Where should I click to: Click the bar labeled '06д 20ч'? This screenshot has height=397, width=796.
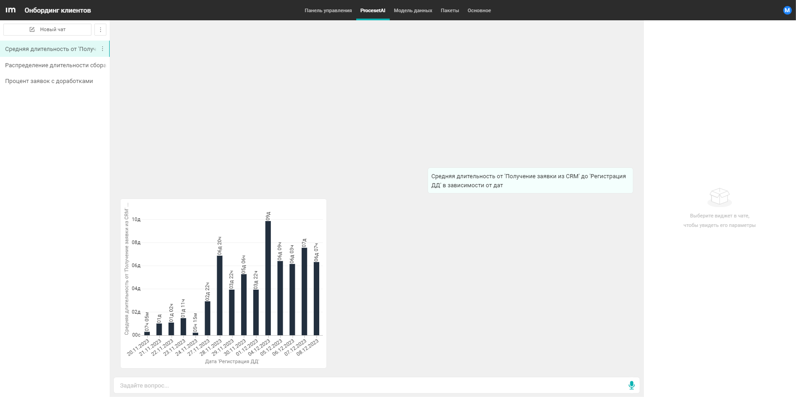[x=219, y=295]
